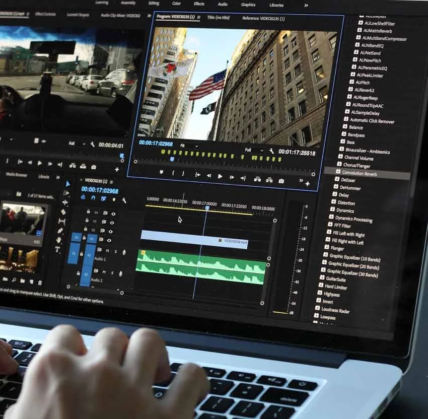The height and width of the screenshot is (419, 428).
Task: Enable voice-over record on Audio 2
Action: (120, 273)
